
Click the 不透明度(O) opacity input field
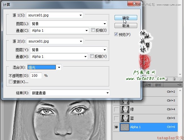point(36,75)
